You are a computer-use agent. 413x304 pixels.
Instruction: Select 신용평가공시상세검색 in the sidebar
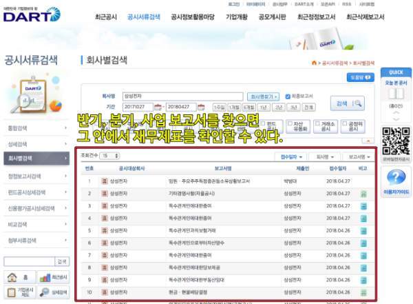tap(36, 208)
